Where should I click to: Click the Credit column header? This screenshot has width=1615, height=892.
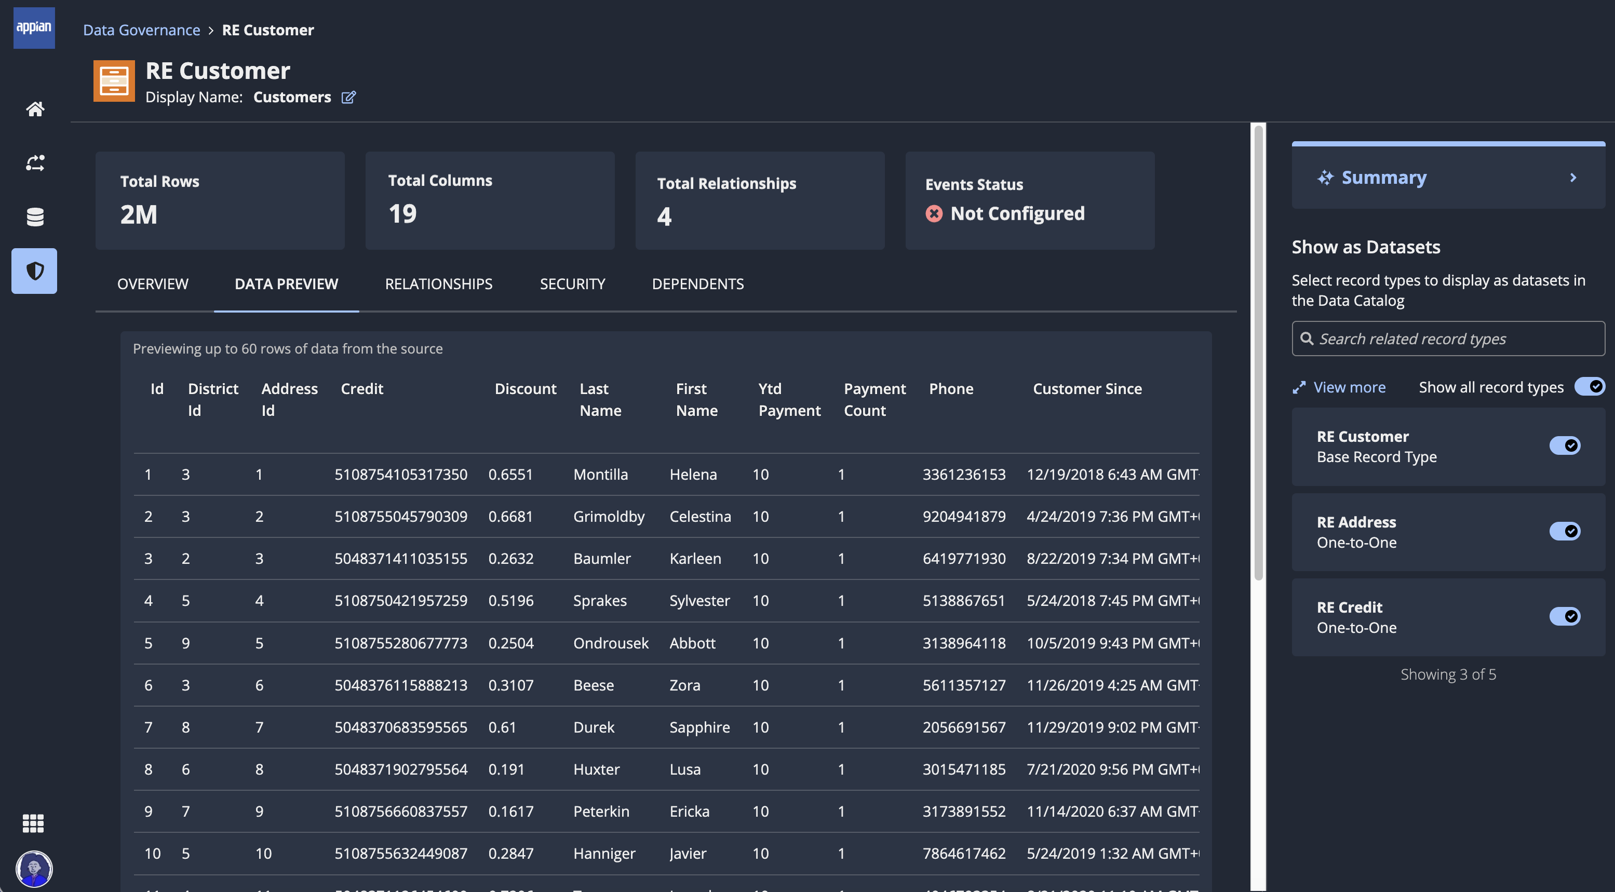(362, 389)
